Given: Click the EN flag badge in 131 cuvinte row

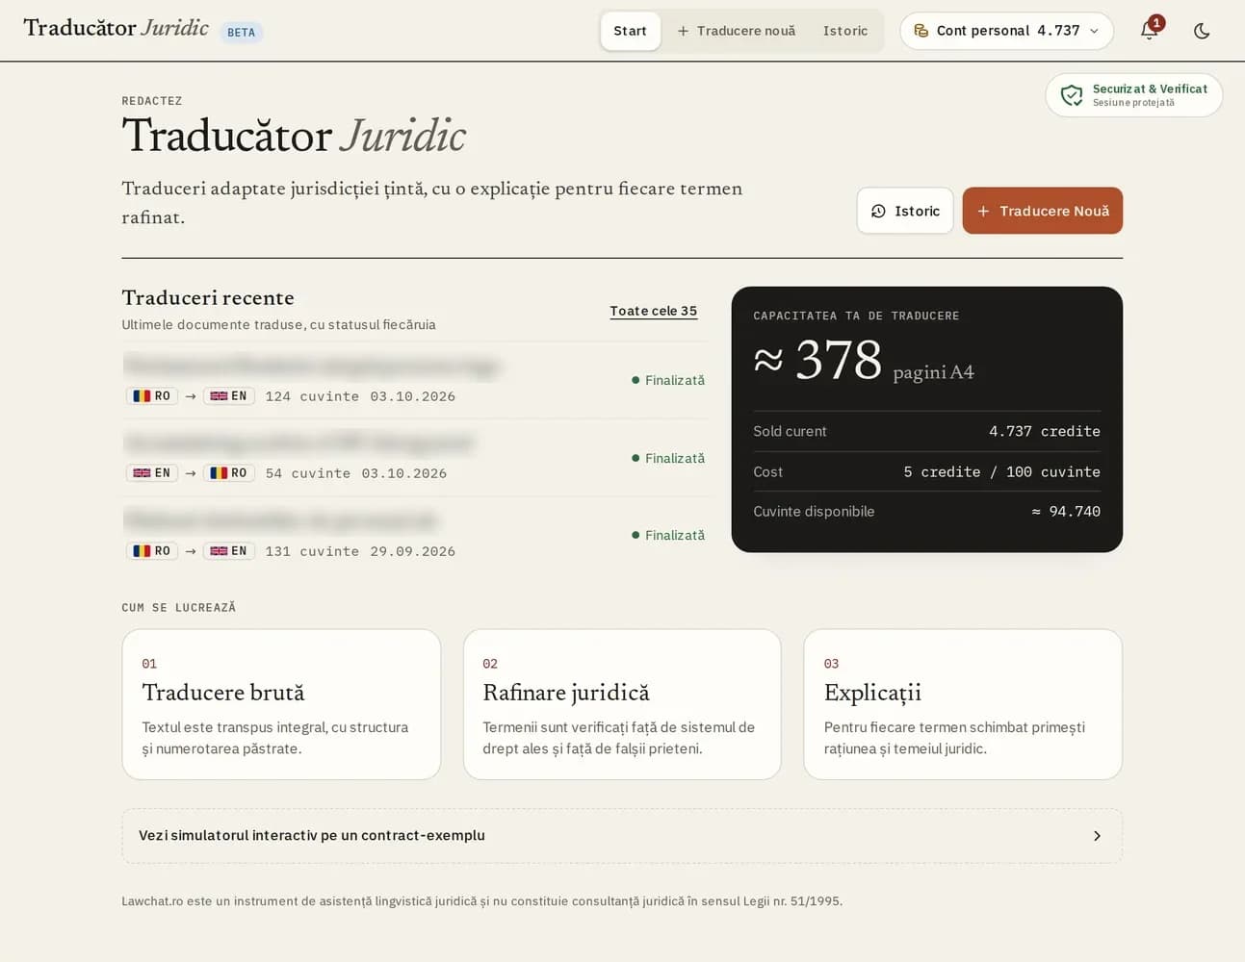Looking at the screenshot, I should pyautogui.click(x=229, y=550).
